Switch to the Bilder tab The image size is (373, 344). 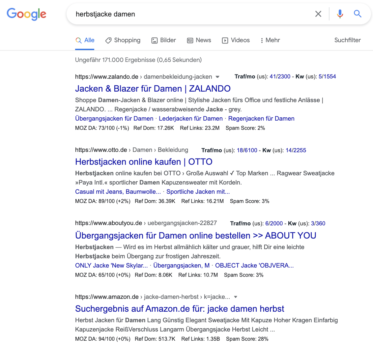pos(164,40)
